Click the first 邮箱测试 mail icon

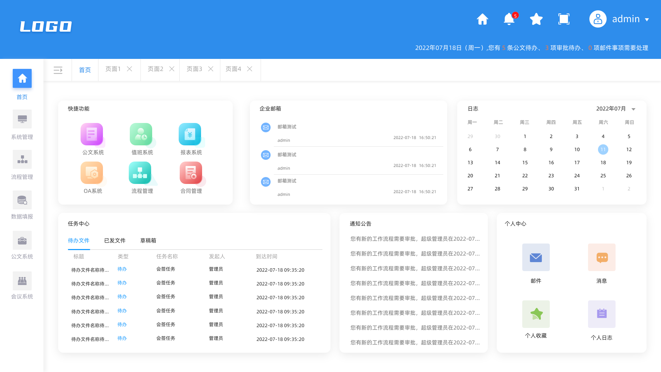266,127
